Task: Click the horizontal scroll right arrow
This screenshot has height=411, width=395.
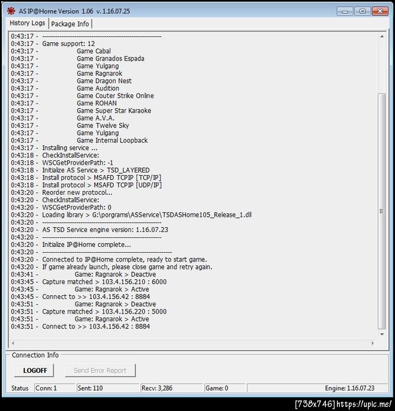Action: pyautogui.click(x=373, y=343)
